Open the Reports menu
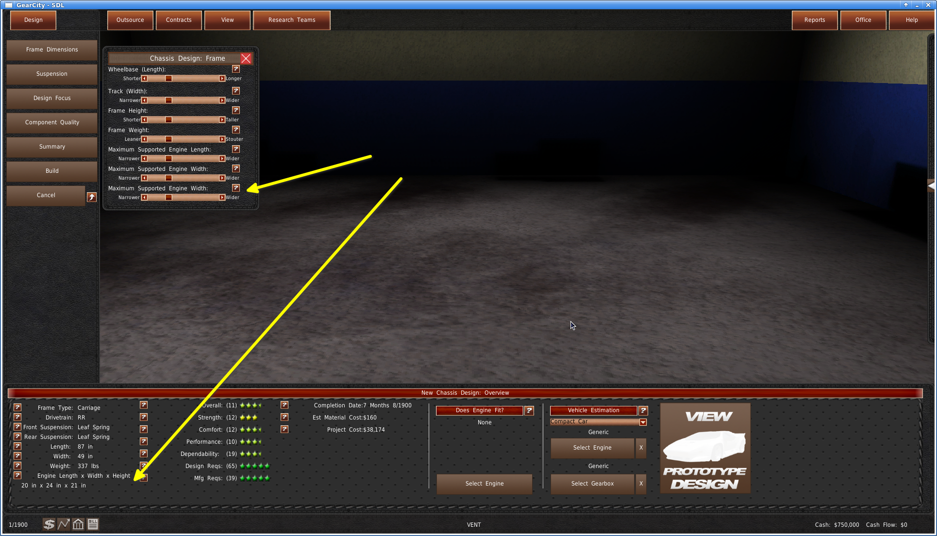The width and height of the screenshot is (937, 536). [x=814, y=20]
